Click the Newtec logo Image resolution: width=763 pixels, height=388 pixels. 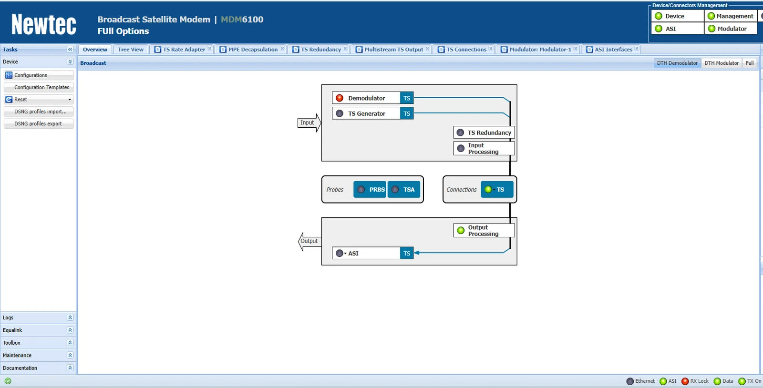pos(44,24)
